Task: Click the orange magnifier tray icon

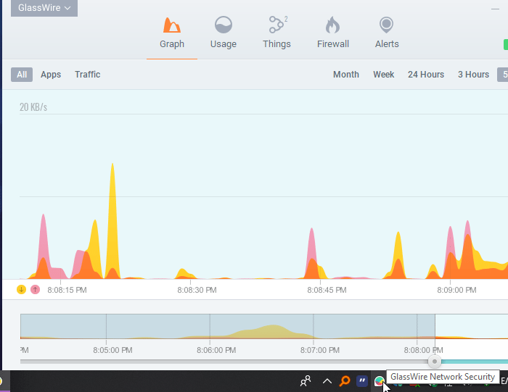Action: click(345, 381)
